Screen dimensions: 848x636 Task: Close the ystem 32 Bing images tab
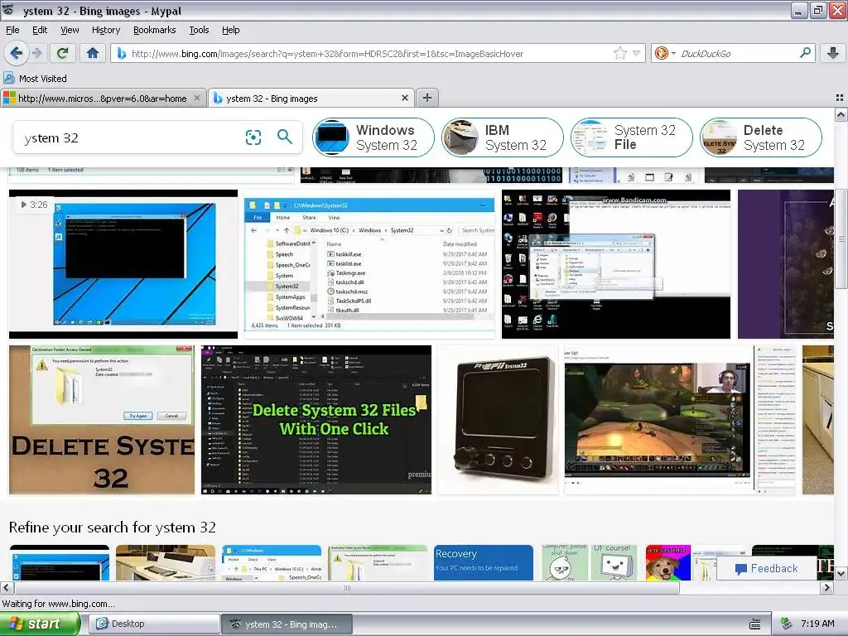(404, 98)
